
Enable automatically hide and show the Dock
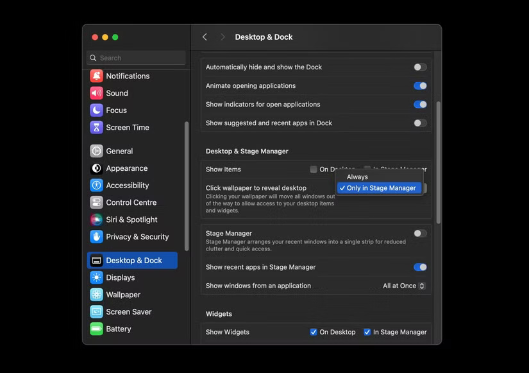point(420,67)
